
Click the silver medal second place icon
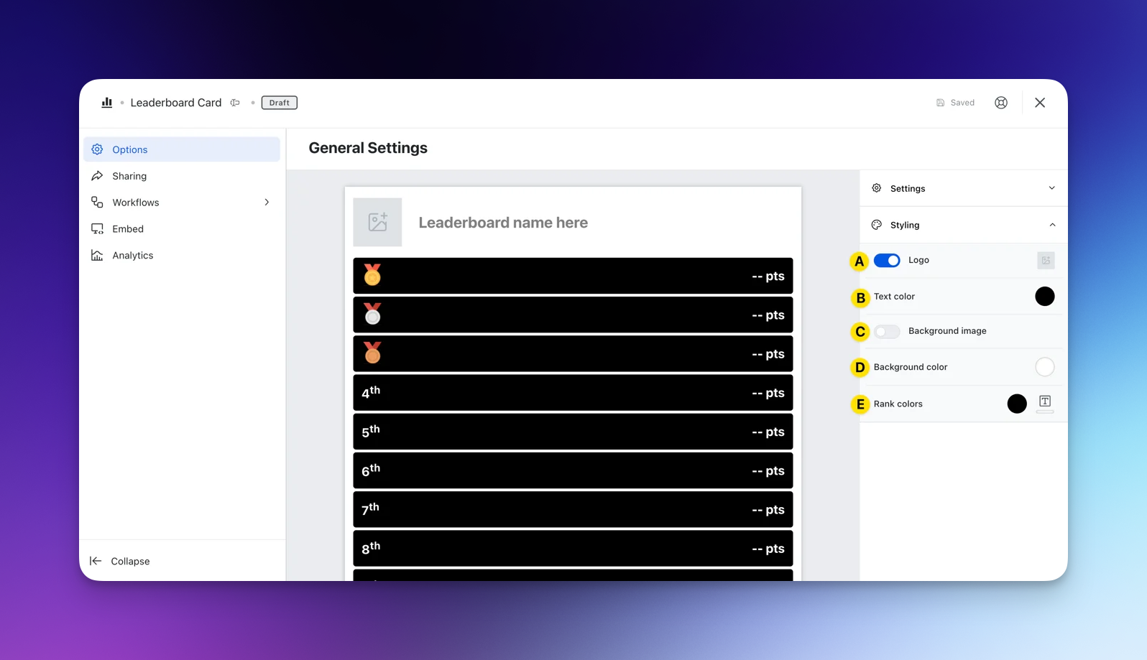point(372,315)
